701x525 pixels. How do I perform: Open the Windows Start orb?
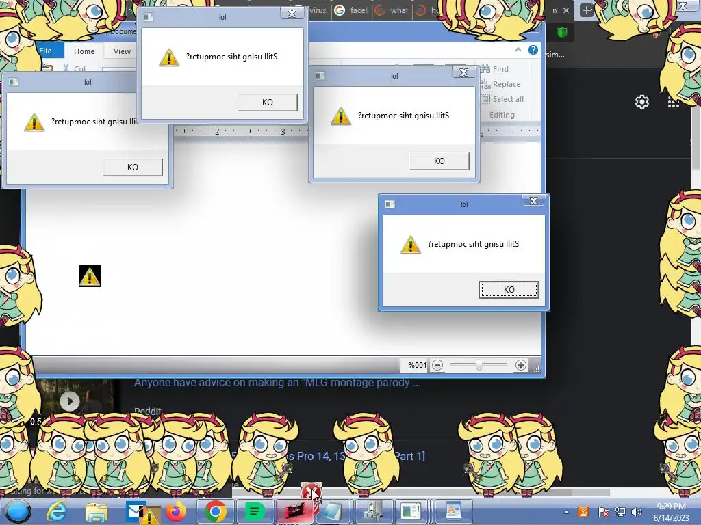pyautogui.click(x=18, y=511)
